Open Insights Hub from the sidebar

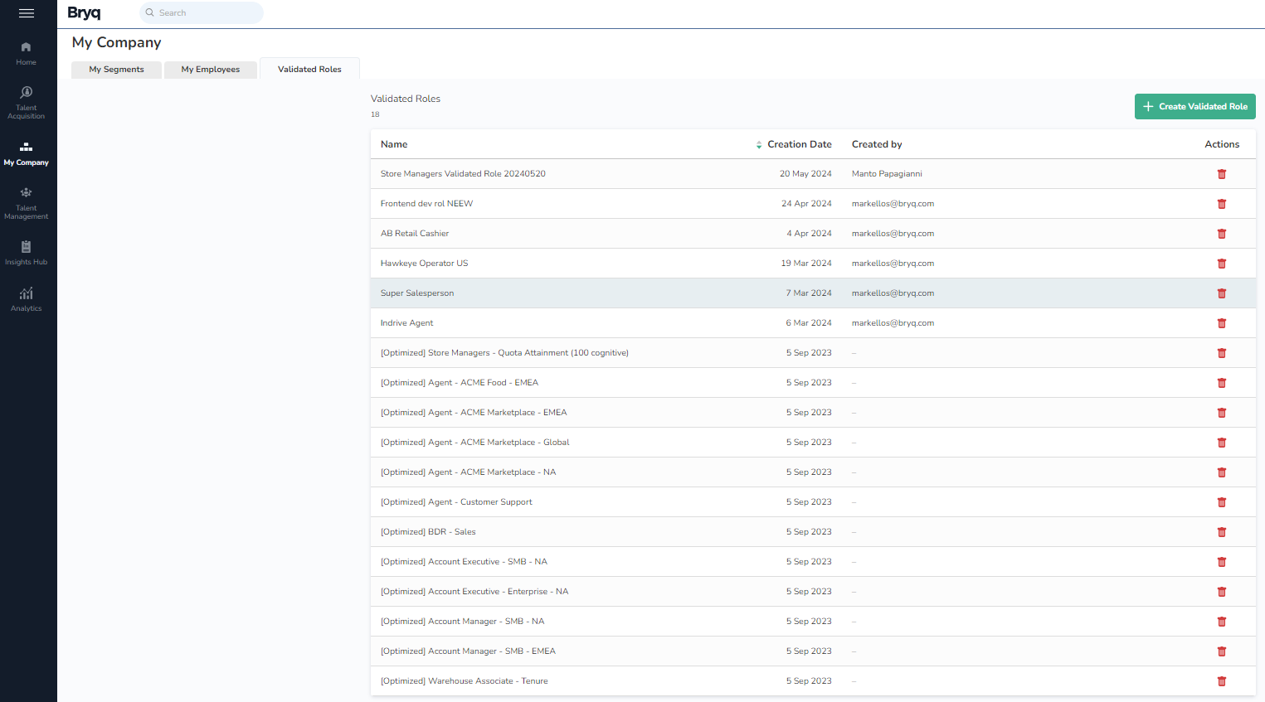tap(27, 253)
